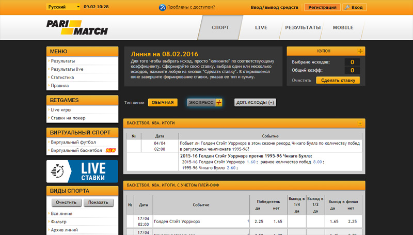Select Победитель нет odds 1.65

278,222
